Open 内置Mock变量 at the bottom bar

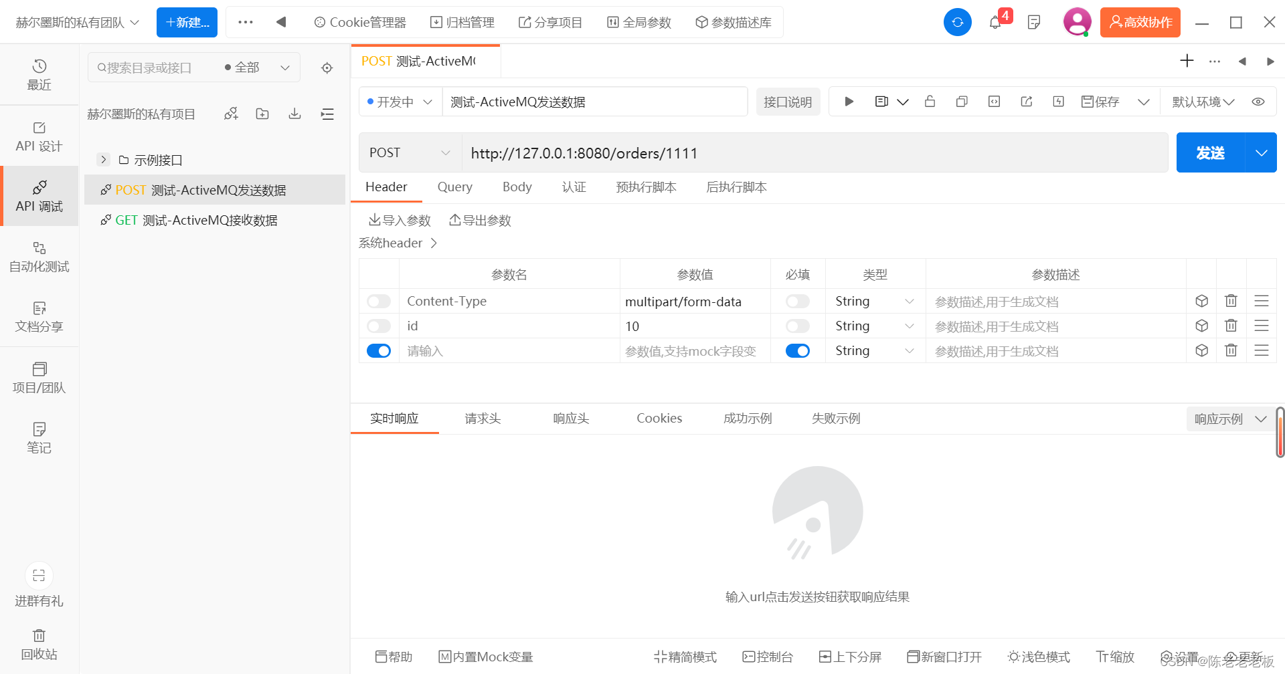[485, 657]
